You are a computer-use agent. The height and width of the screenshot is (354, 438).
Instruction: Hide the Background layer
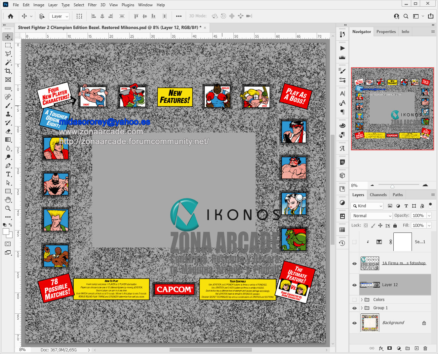[354, 323]
